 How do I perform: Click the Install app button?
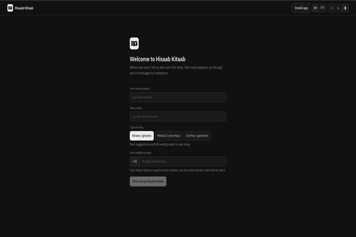(x=301, y=8)
